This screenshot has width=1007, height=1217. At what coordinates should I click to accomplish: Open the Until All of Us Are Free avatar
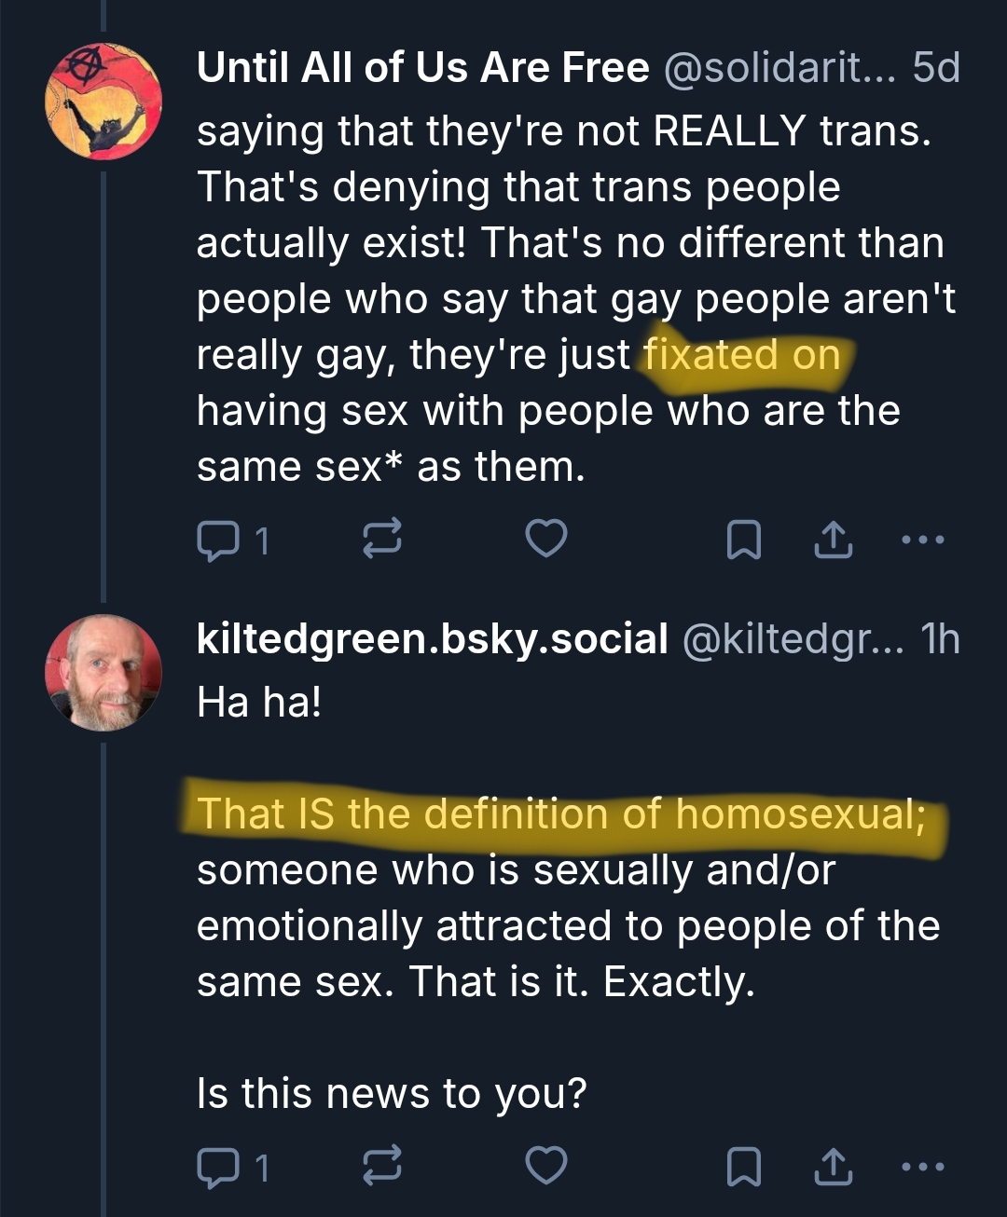point(103,102)
